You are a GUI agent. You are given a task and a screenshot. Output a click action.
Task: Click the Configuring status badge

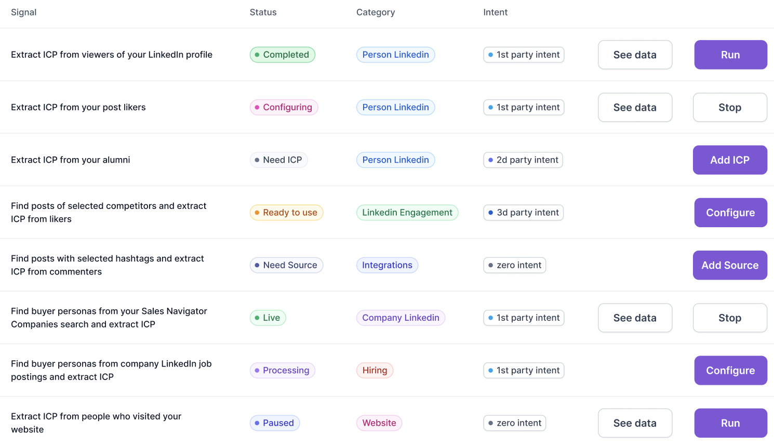pos(284,107)
